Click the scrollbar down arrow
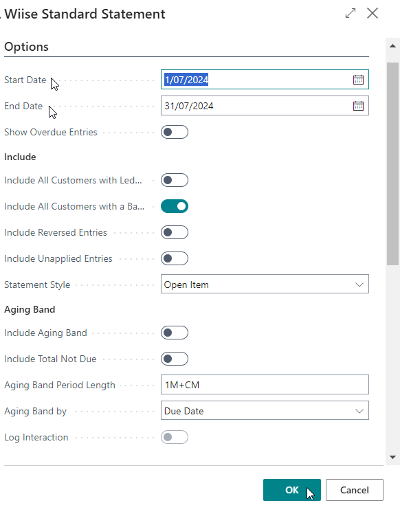Screen dimensions: 400x514 pyautogui.click(x=392, y=457)
